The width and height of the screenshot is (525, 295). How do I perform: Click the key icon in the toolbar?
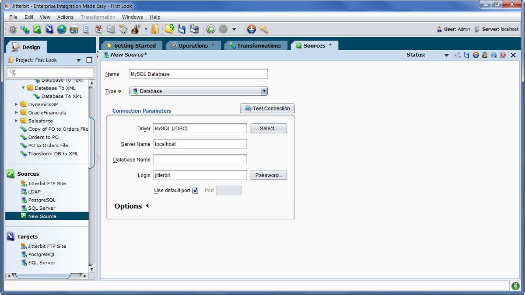263,29
